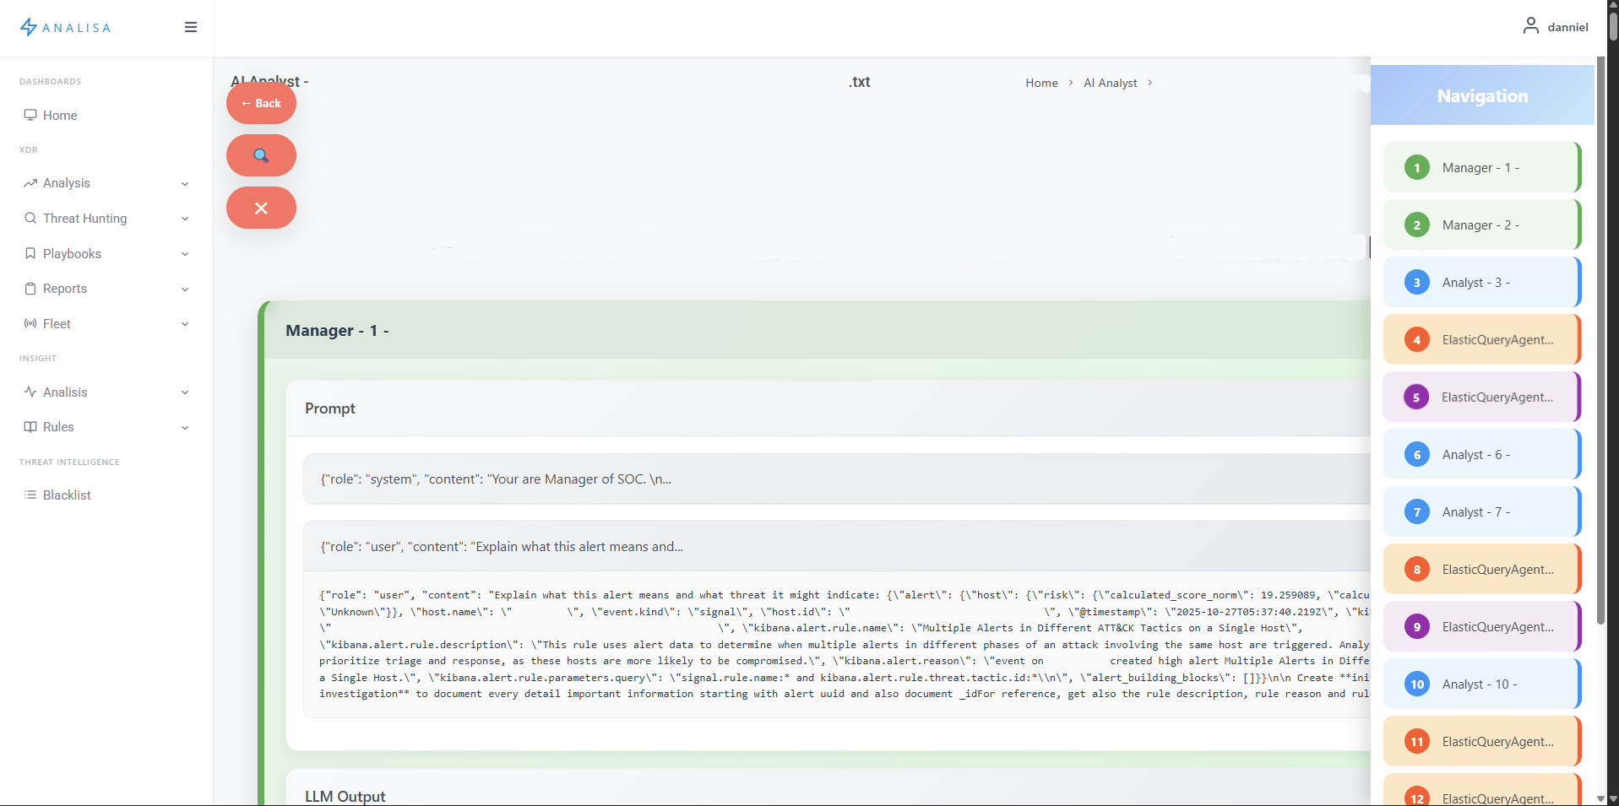The height and width of the screenshot is (806, 1619).
Task: Click number badge 2 in Navigation
Action: coord(1417,224)
